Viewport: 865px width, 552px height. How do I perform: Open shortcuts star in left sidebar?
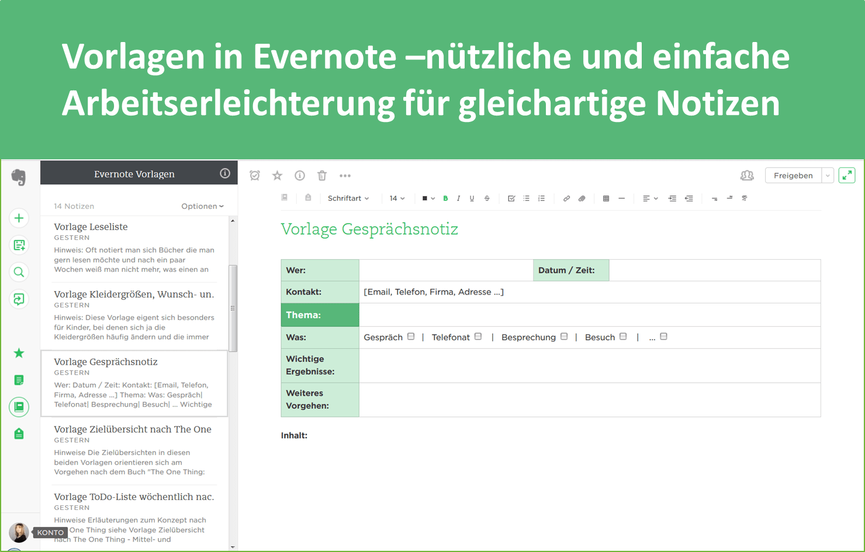[19, 353]
